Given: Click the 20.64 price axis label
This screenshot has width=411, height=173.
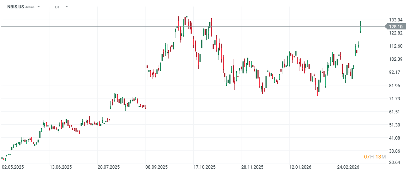Looking at the screenshot, I should (x=396, y=162).
